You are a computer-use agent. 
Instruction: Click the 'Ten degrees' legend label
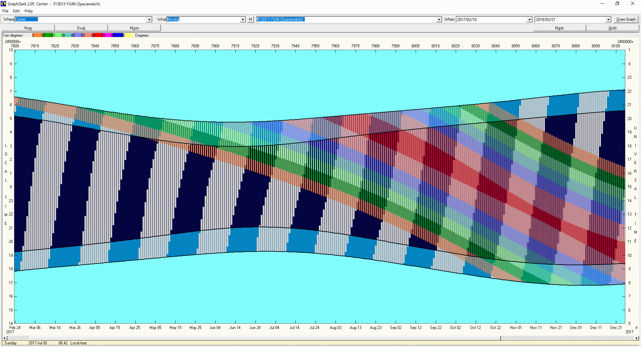[13, 35]
